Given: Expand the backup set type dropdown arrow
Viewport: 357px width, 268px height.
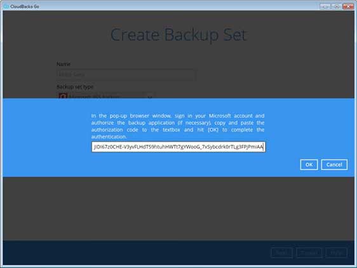Looking at the screenshot, I should coord(150,97).
